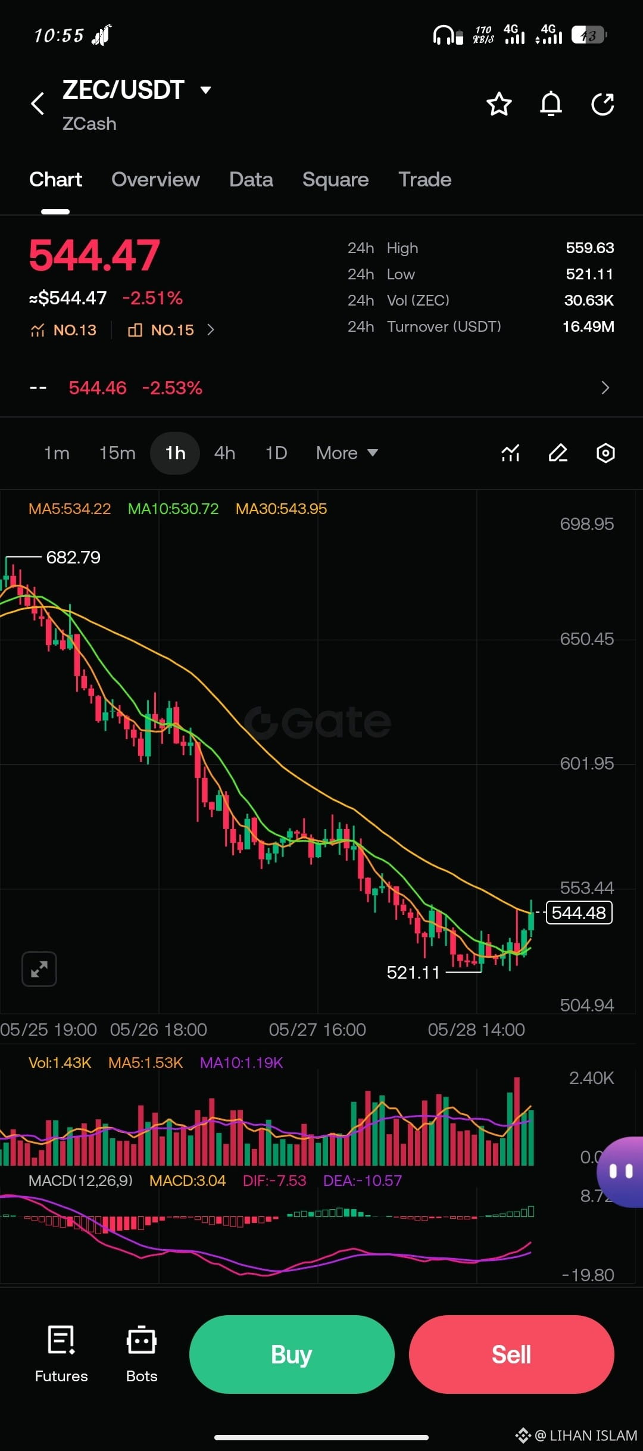The image size is (643, 1451).
Task: Tap the Vol:1.43K volume label
Action: coord(60,1063)
